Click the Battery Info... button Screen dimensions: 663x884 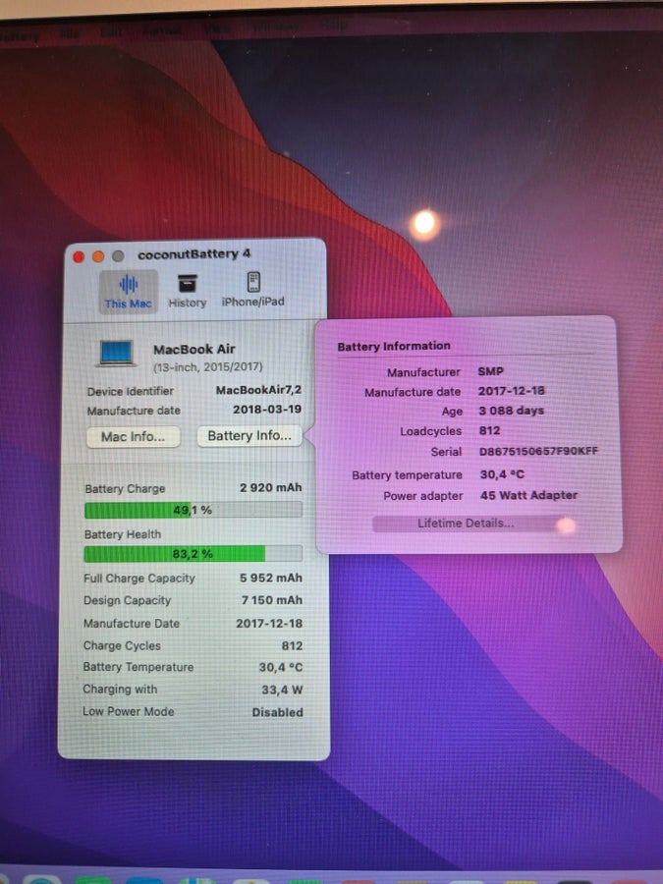(x=249, y=436)
